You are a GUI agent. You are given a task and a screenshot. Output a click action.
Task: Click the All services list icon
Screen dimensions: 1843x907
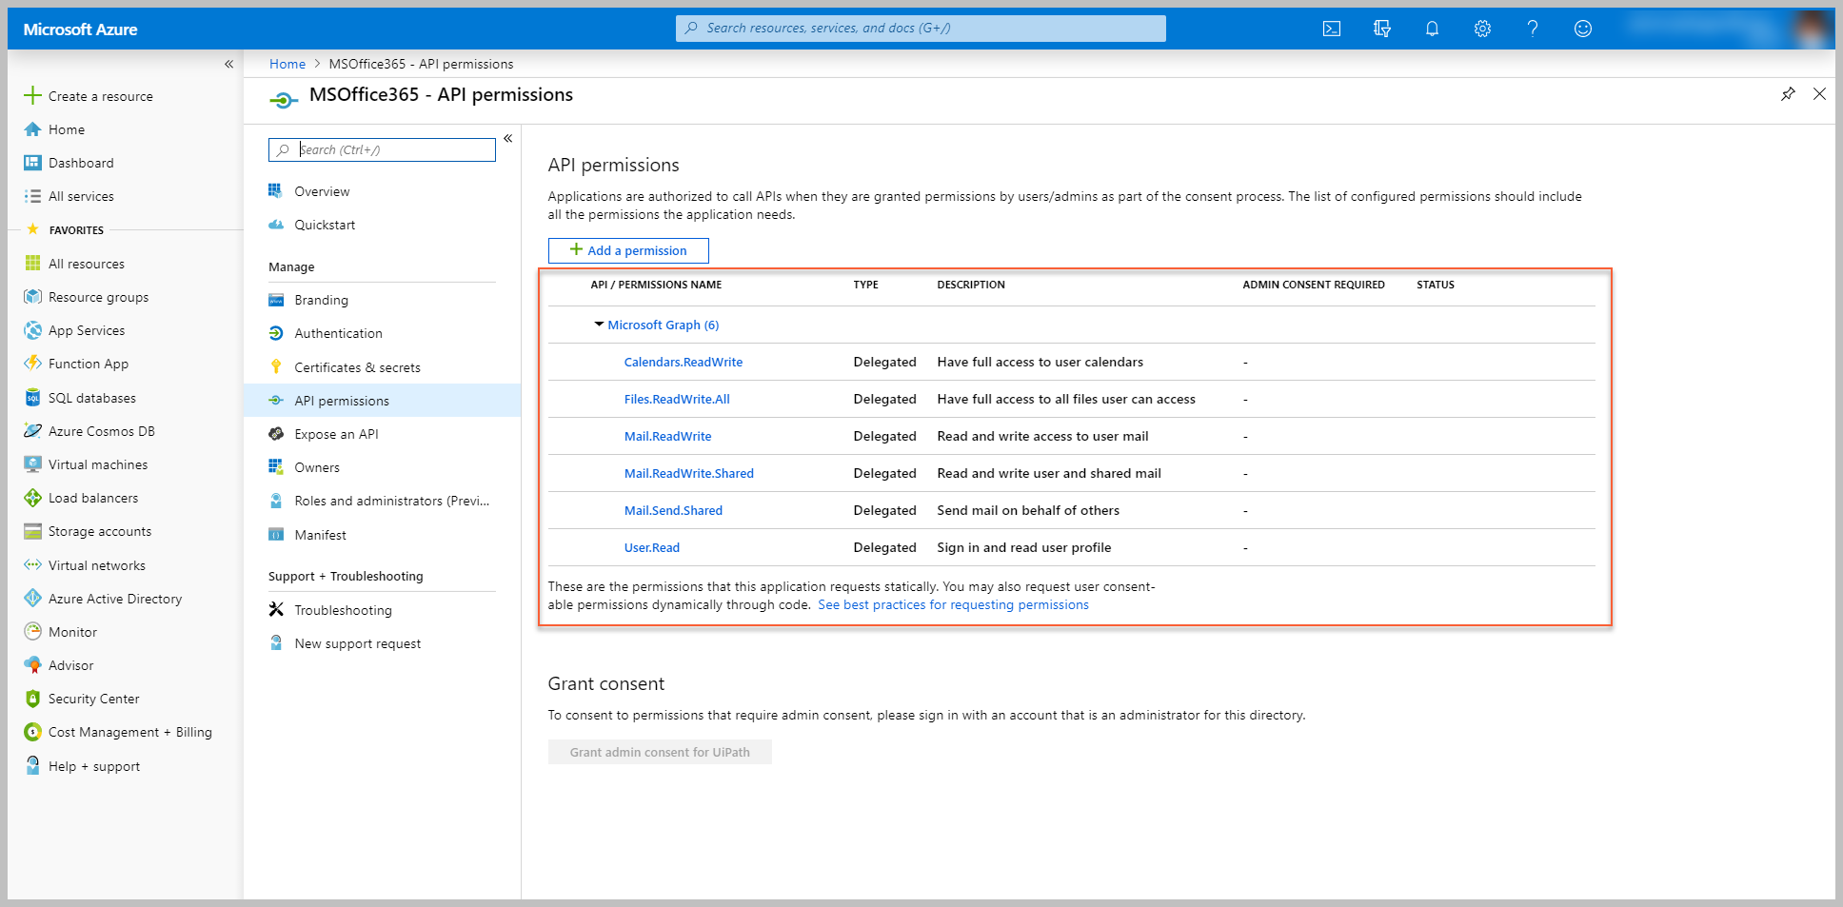32,196
